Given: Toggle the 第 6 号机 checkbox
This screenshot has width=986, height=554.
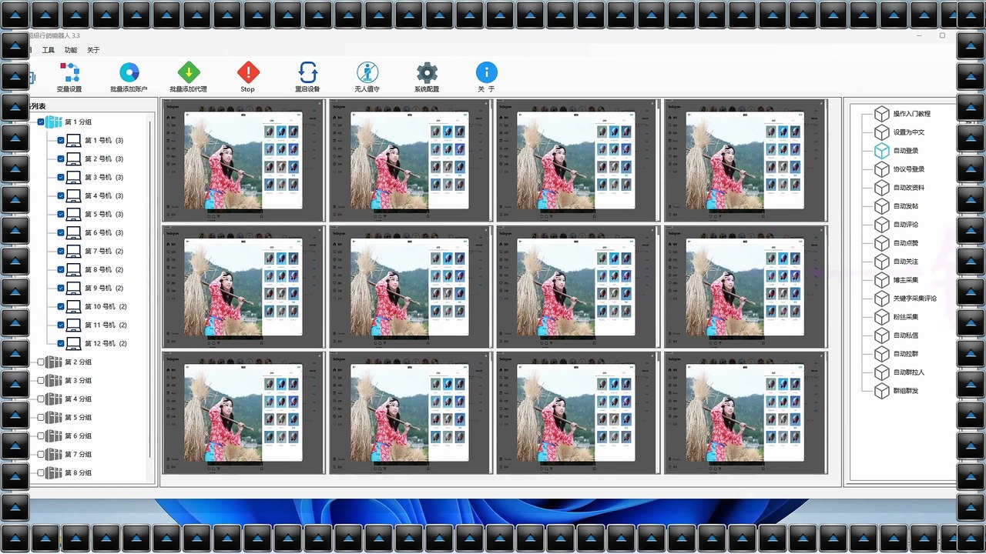Looking at the screenshot, I should tap(61, 233).
